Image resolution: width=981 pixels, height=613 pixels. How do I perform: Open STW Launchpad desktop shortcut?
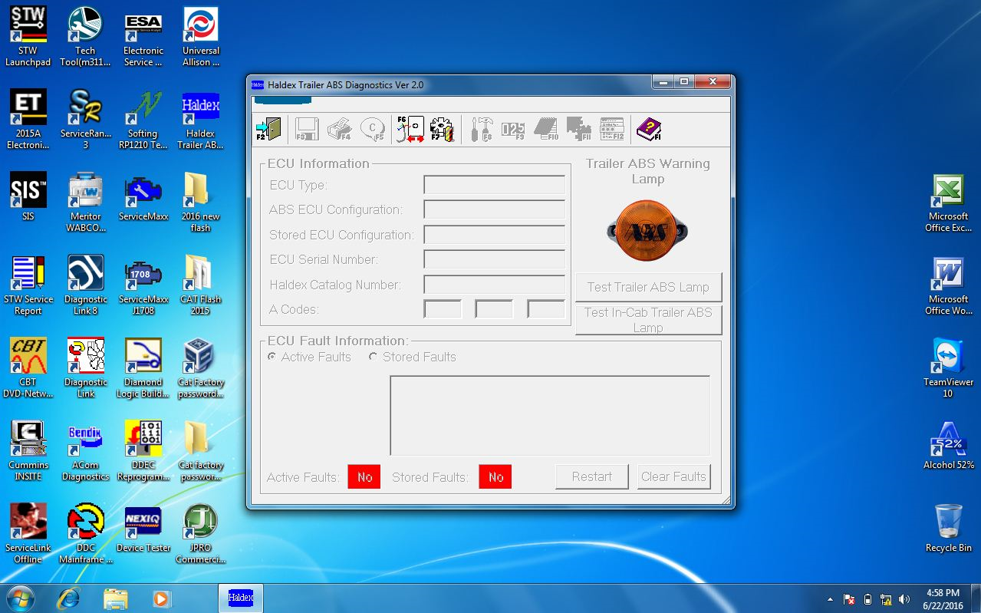click(28, 37)
